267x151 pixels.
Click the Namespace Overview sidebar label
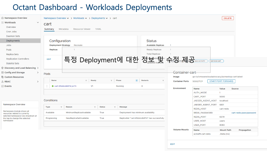tap(16, 18)
